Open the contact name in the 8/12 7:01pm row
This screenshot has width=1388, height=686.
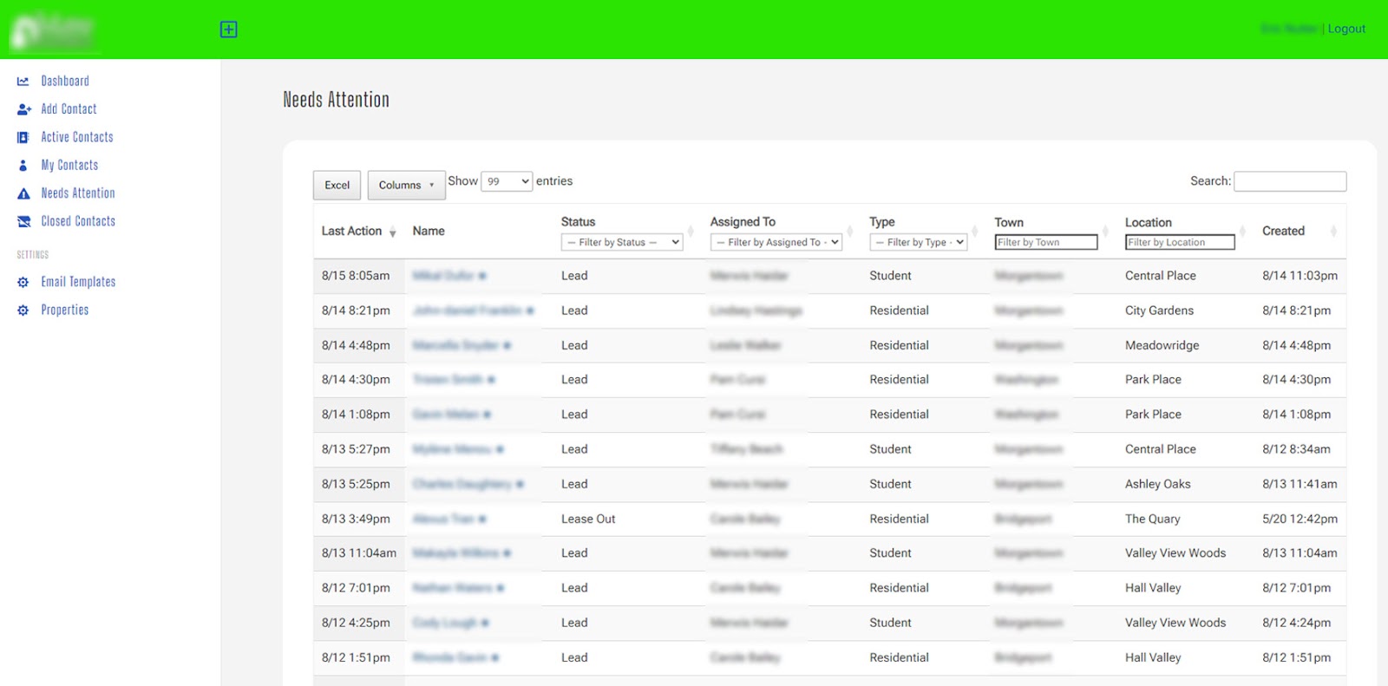[452, 588]
